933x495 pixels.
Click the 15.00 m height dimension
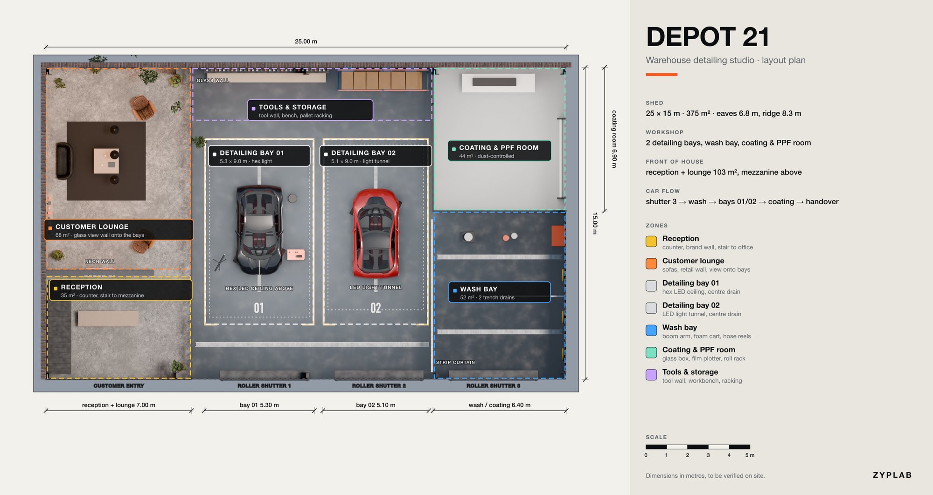(x=595, y=224)
